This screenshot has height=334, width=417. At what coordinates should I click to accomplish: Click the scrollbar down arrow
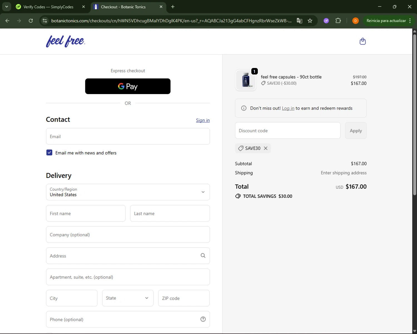click(414, 331)
